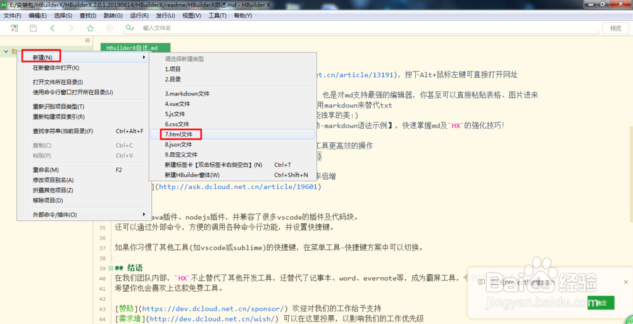Click the file search magnifier icon
Image resolution: width=633 pixels, height=324 pixels.
tap(130, 28)
